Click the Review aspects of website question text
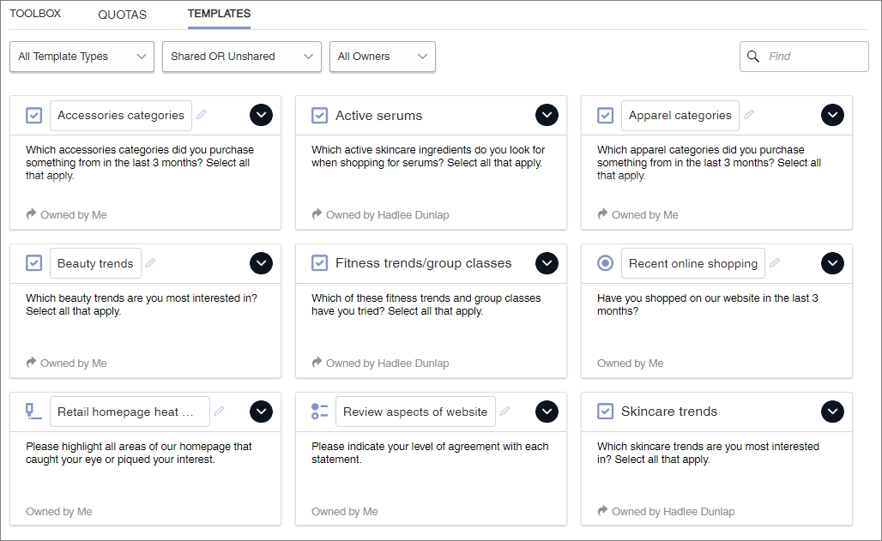The image size is (882, 541). coord(430,453)
